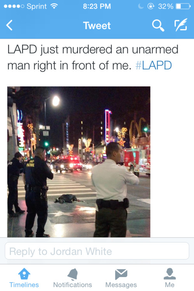Open the Notifications bell icon
194x291 pixels.
73,274
